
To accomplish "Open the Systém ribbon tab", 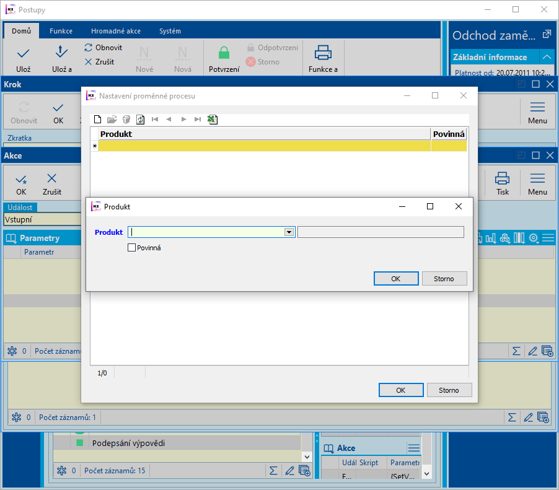I will tap(170, 31).
